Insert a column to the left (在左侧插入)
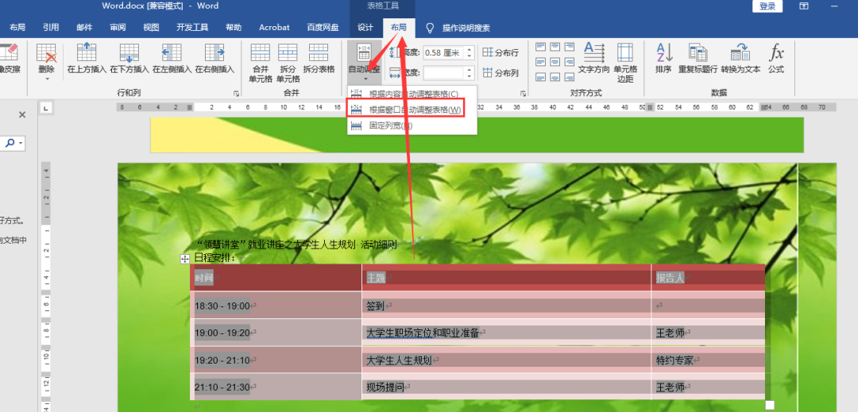 (172, 59)
